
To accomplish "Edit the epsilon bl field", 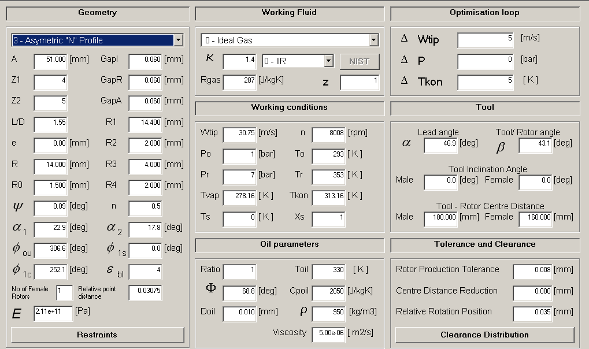I will pyautogui.click(x=146, y=272).
